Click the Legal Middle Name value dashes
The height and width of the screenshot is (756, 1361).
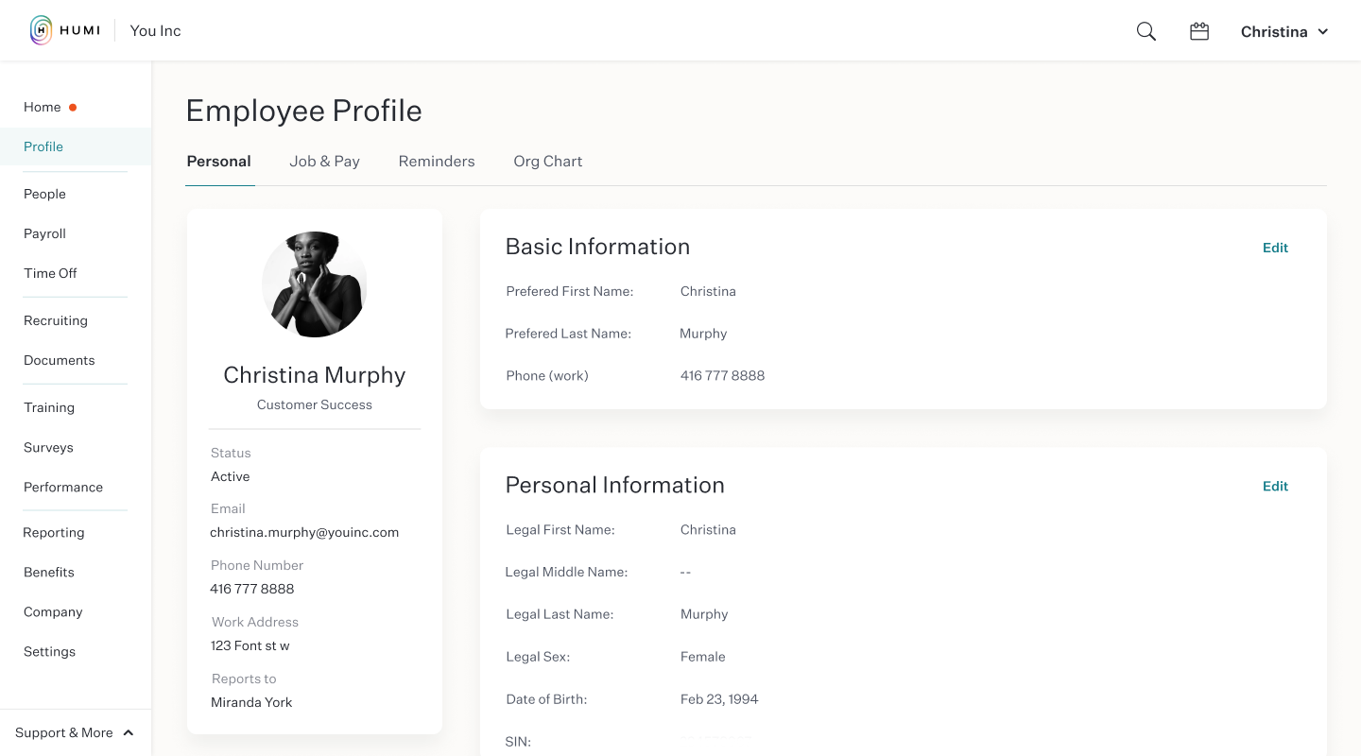pos(686,572)
